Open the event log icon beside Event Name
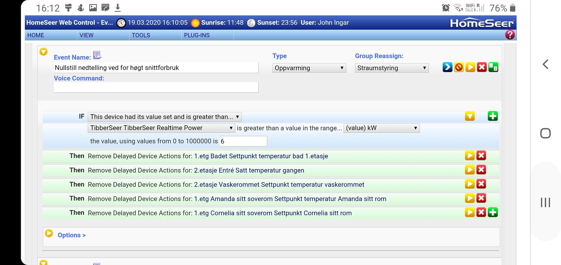 pyautogui.click(x=97, y=55)
